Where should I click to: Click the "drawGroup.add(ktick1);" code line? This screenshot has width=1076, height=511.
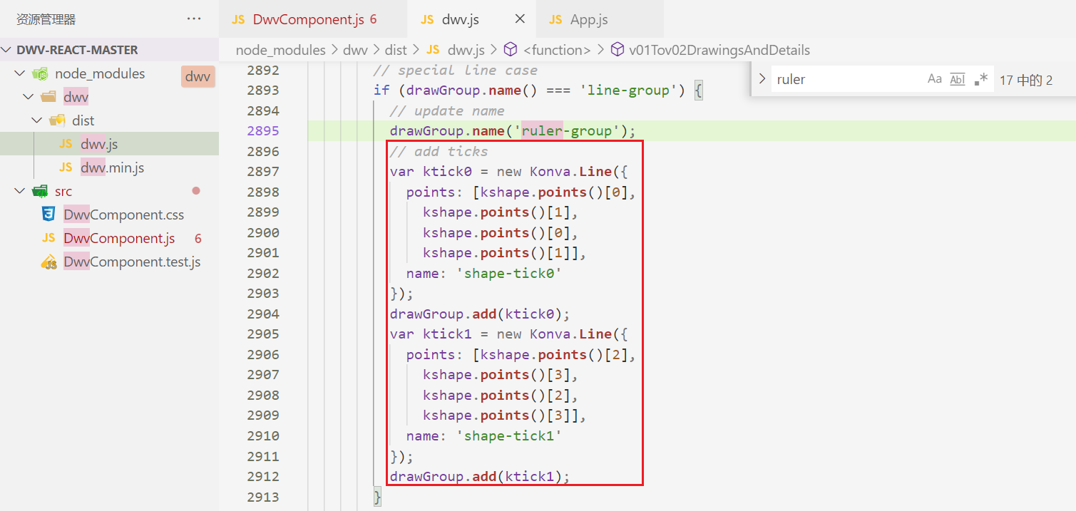point(480,477)
